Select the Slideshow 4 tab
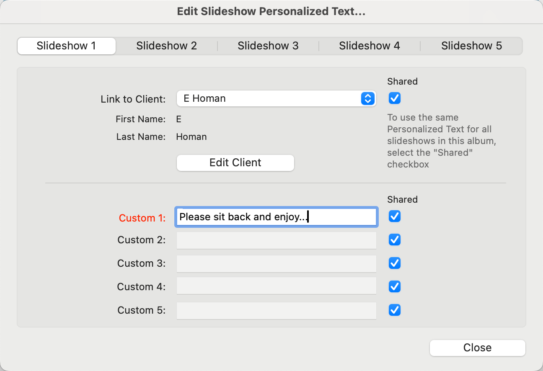Screen dimensions: 543x371 pyautogui.click(x=369, y=46)
